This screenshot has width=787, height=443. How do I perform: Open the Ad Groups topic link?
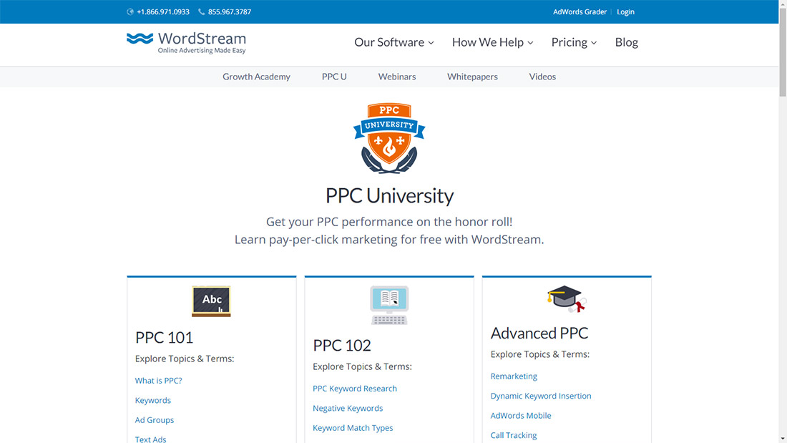[x=155, y=420]
